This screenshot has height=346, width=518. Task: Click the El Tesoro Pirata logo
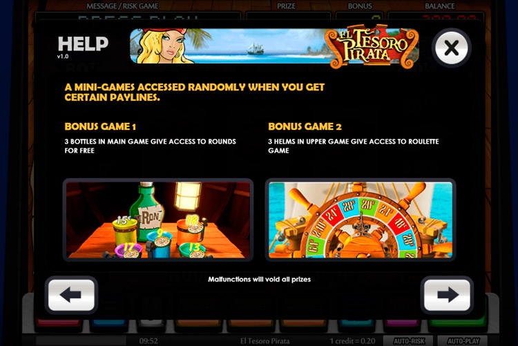coord(372,46)
